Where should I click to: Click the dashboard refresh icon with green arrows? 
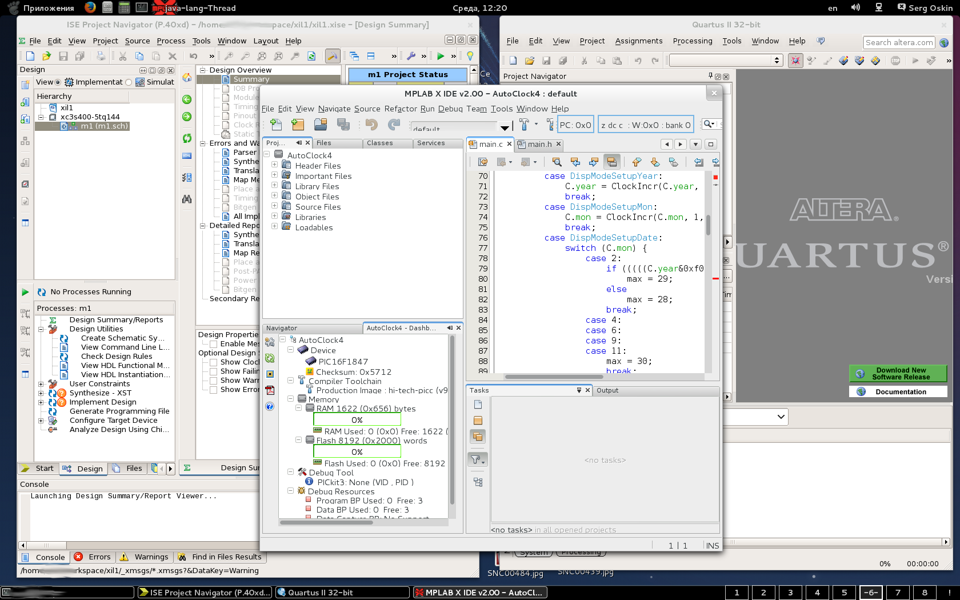270,358
